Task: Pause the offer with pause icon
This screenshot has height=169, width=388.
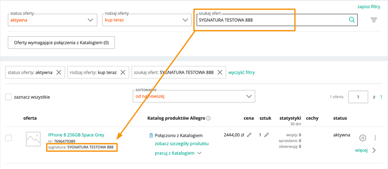Action: point(362,138)
